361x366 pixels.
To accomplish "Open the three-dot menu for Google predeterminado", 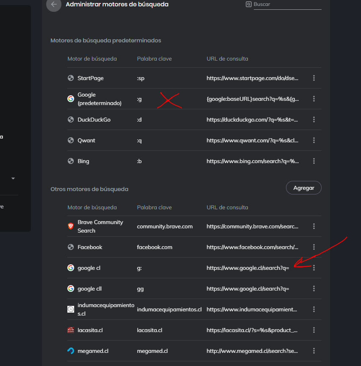I will (x=314, y=99).
